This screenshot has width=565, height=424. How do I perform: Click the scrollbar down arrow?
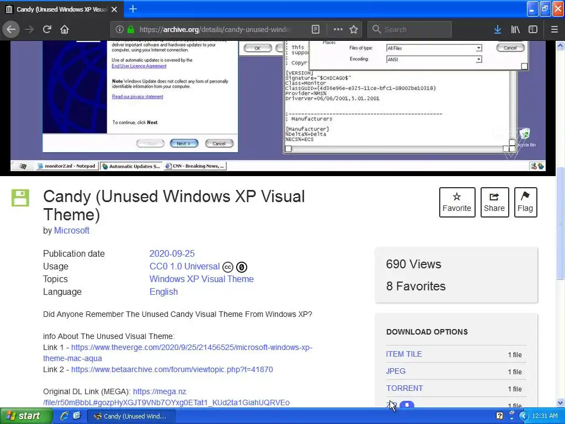tap(560, 402)
